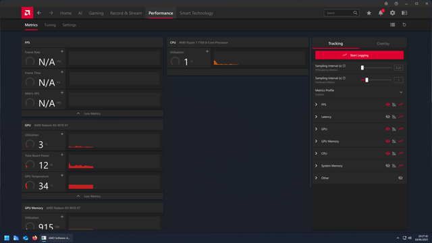Toggle the sidebar panel icon
This screenshot has width=432, height=243.
coord(404,13)
